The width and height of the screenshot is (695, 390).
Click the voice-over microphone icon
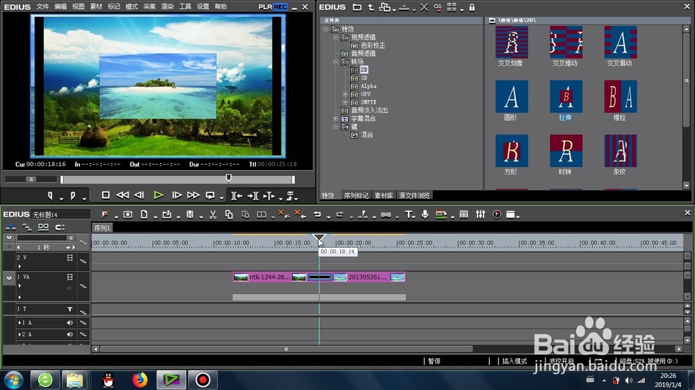[x=425, y=214]
